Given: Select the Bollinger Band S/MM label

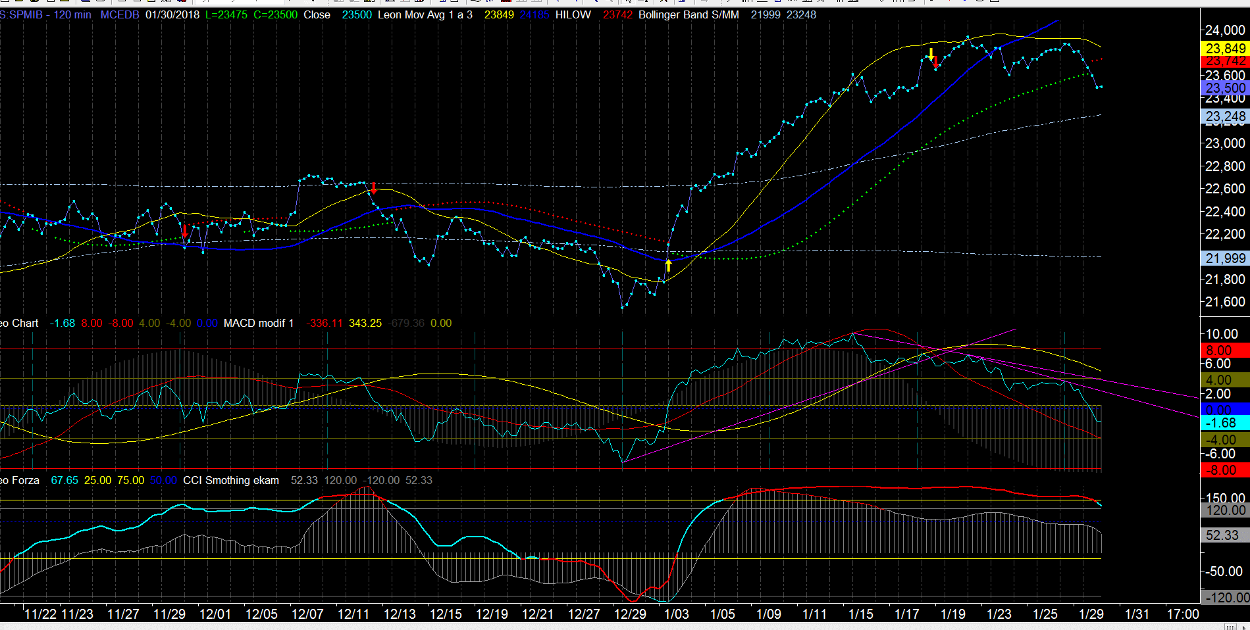Looking at the screenshot, I should [x=689, y=14].
